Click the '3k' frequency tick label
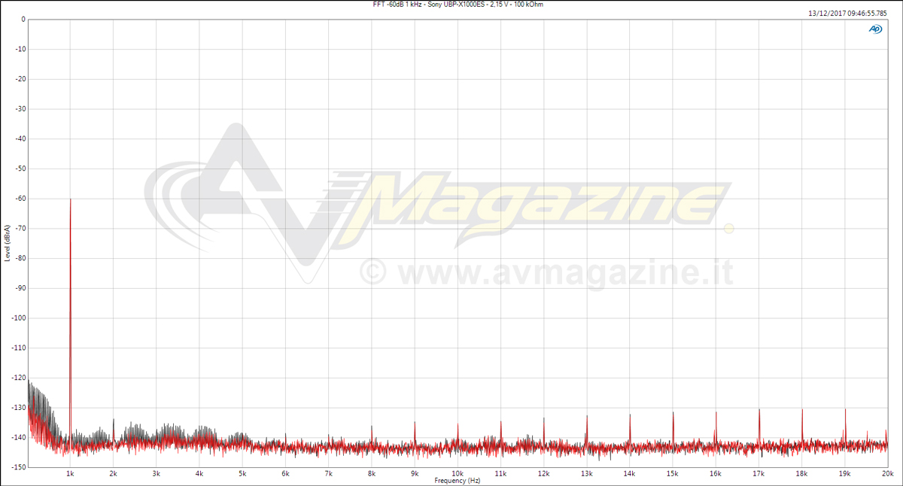Viewport: 903px width, 486px height. pos(156,474)
